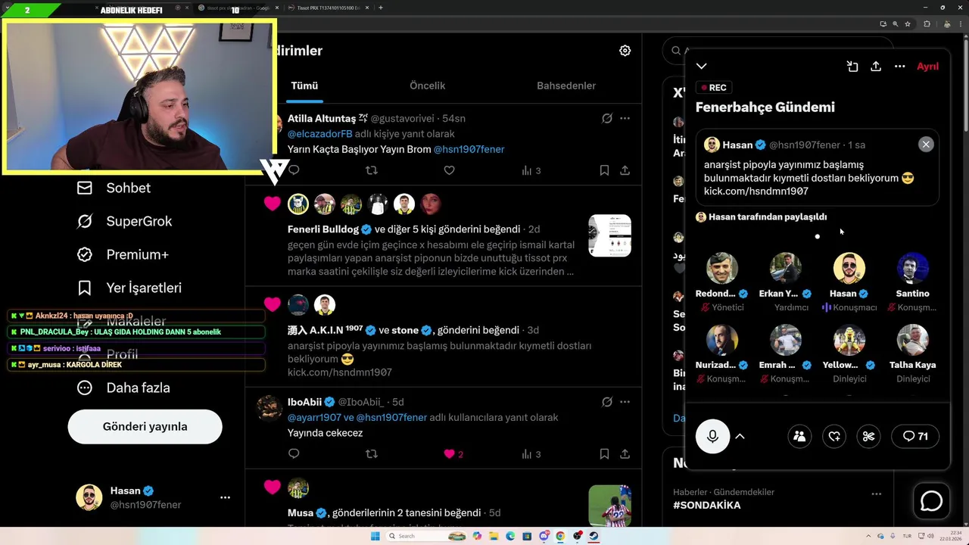The width and height of the screenshot is (969, 545).
Task: Share IboAbii post
Action: coord(625,454)
